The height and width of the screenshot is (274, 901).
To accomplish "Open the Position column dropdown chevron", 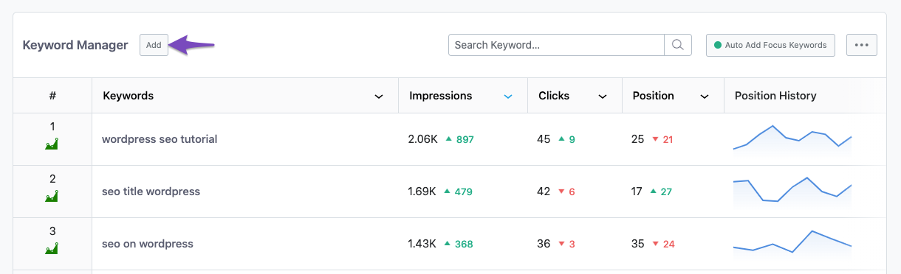I will tap(705, 96).
